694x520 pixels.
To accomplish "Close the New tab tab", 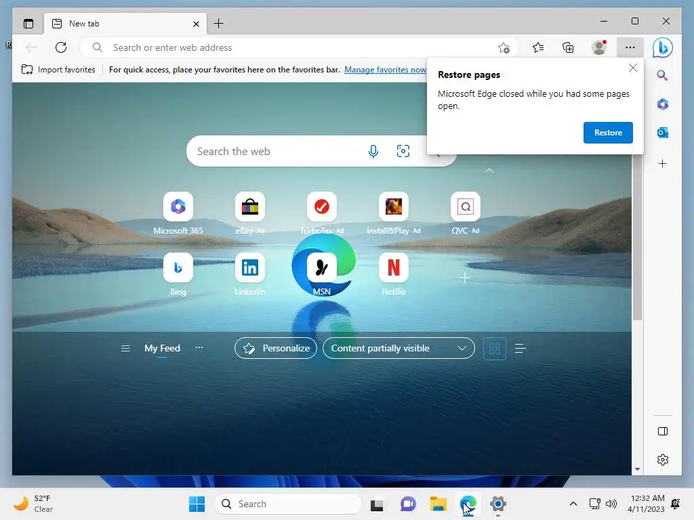I will 196,24.
